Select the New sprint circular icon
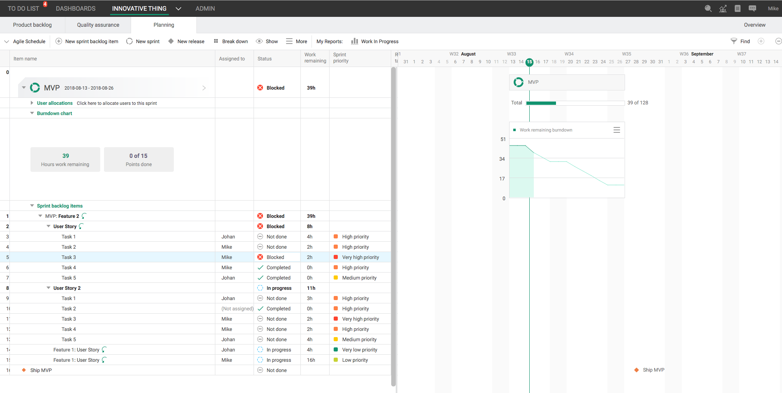This screenshot has height=393, width=782. pos(129,41)
